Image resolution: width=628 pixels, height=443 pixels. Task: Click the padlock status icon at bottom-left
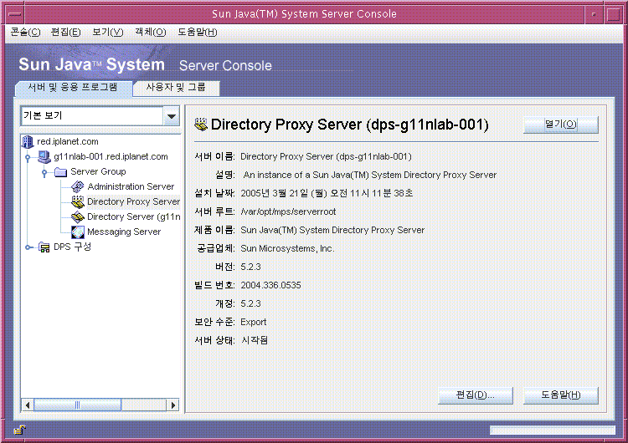coord(19,430)
